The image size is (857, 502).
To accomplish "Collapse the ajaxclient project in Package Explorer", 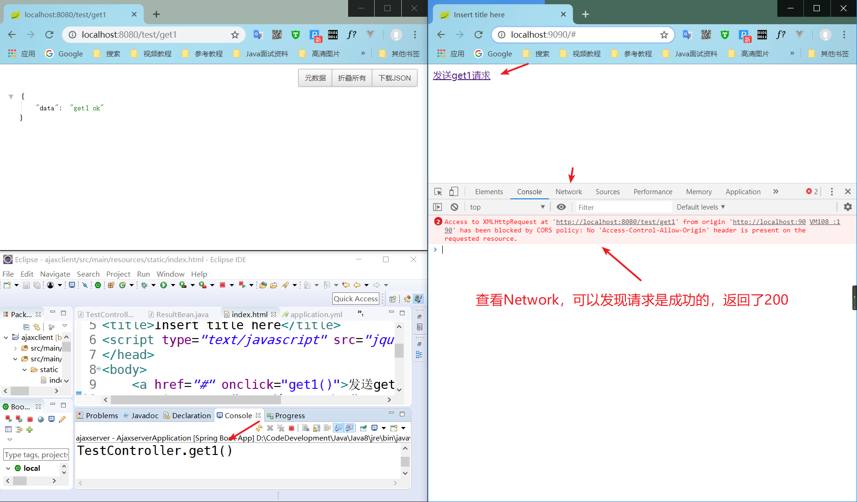I will point(6,337).
